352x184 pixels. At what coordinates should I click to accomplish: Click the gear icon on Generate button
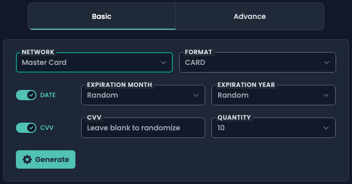click(27, 159)
